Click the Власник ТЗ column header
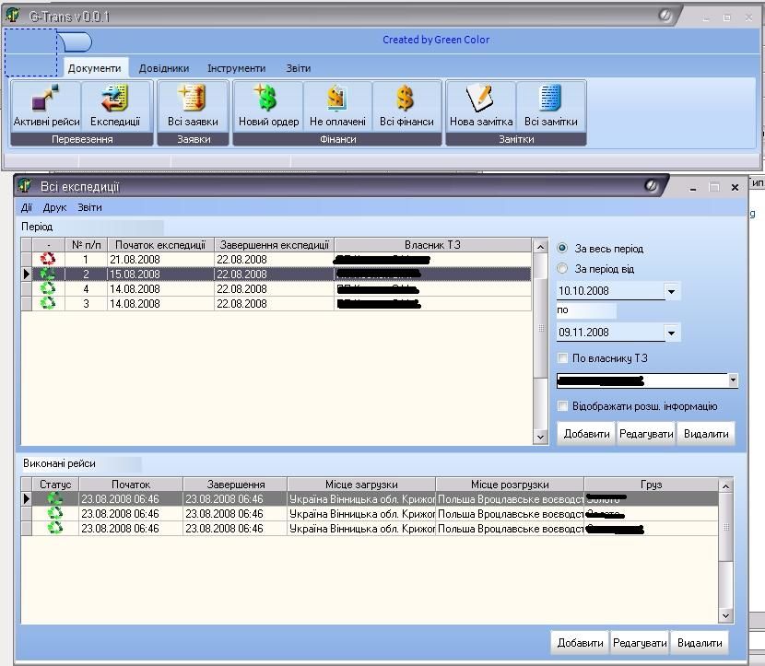Viewport: 765px width, 666px height. (433, 245)
